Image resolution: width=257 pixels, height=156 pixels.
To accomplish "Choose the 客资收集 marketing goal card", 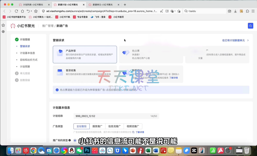I will coord(85,74).
